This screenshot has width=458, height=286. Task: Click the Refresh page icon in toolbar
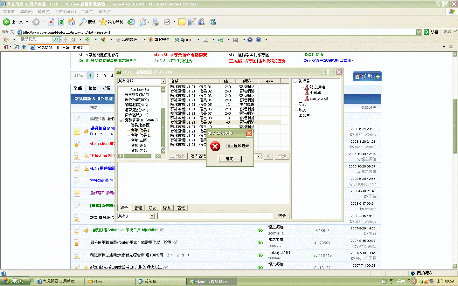61,22
